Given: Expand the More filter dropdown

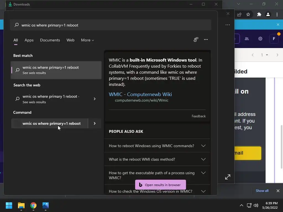Looking at the screenshot, I should [x=88, y=40].
